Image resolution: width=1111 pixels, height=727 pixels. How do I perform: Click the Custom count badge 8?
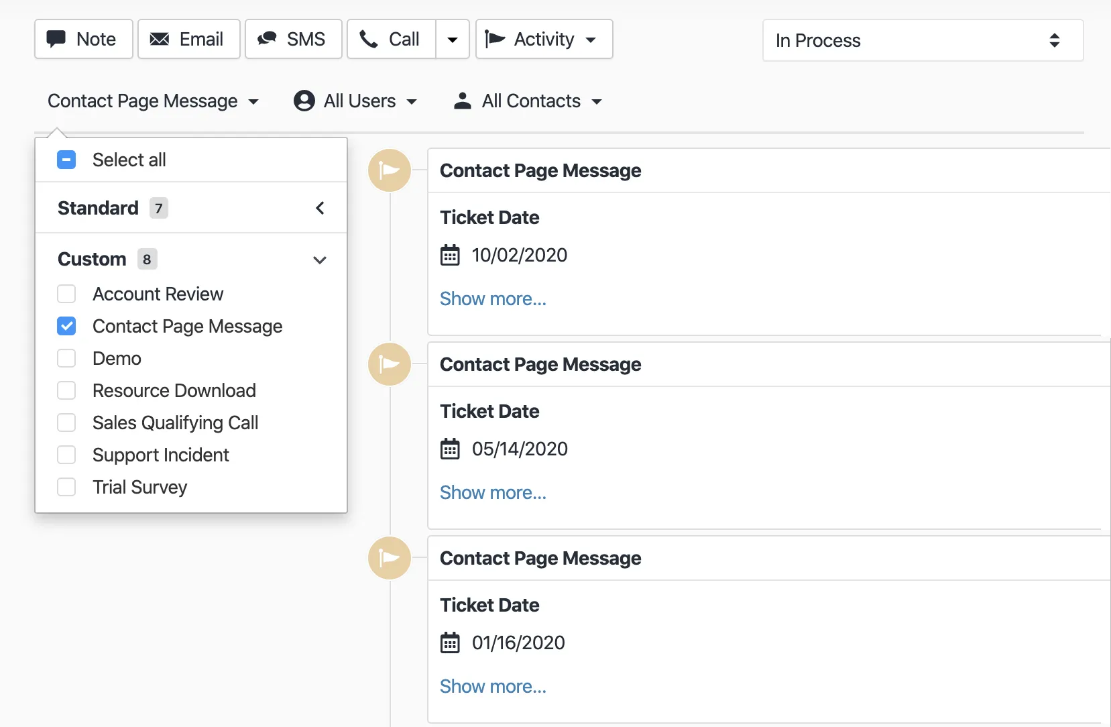coord(148,259)
